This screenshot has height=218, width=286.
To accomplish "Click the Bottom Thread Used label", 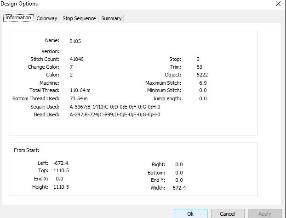I will click(36, 98).
